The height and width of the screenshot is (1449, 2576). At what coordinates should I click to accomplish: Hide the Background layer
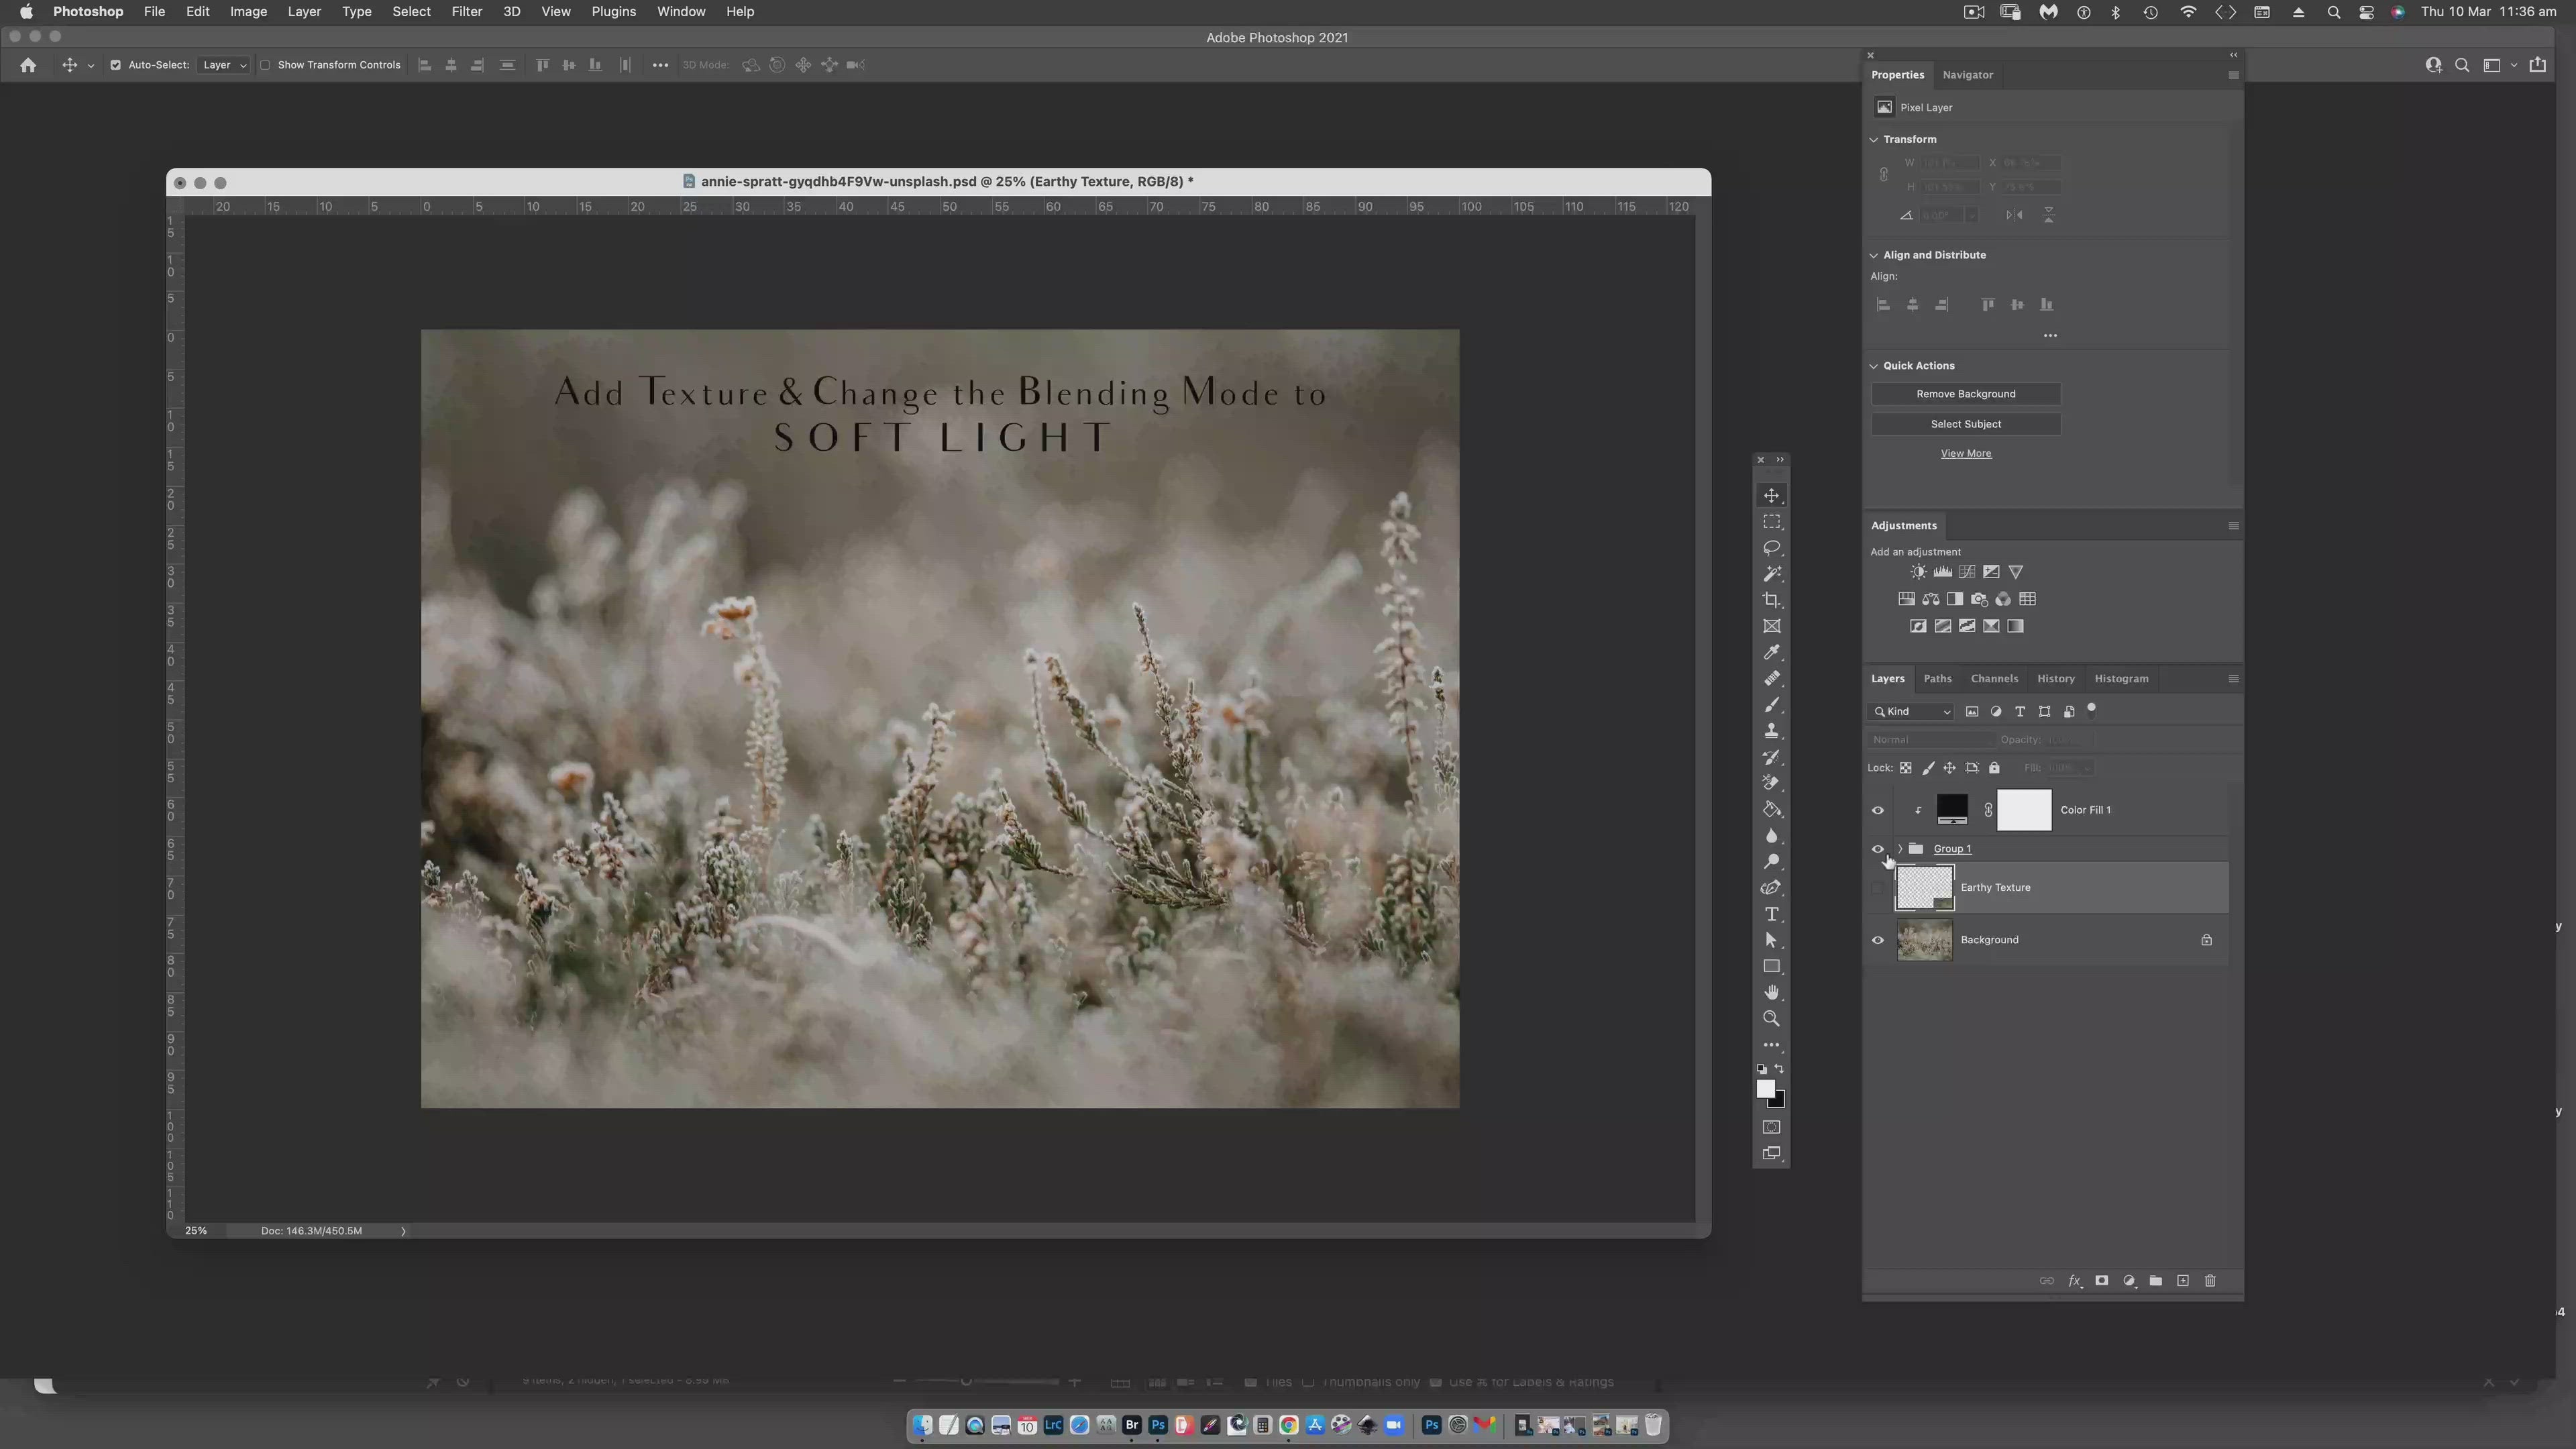coord(1877,940)
